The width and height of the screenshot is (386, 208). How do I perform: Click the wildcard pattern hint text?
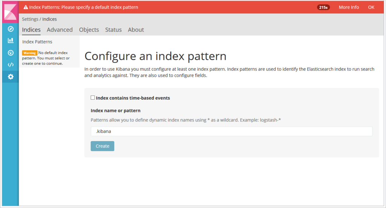(x=185, y=120)
